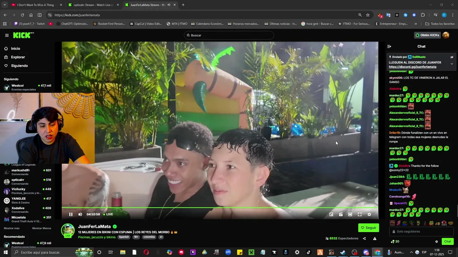
Task: Enter fullscreen video mode
Action: [x=360, y=215]
